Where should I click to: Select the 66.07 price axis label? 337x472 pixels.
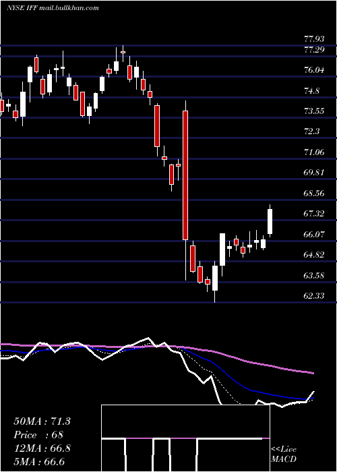pos(314,234)
